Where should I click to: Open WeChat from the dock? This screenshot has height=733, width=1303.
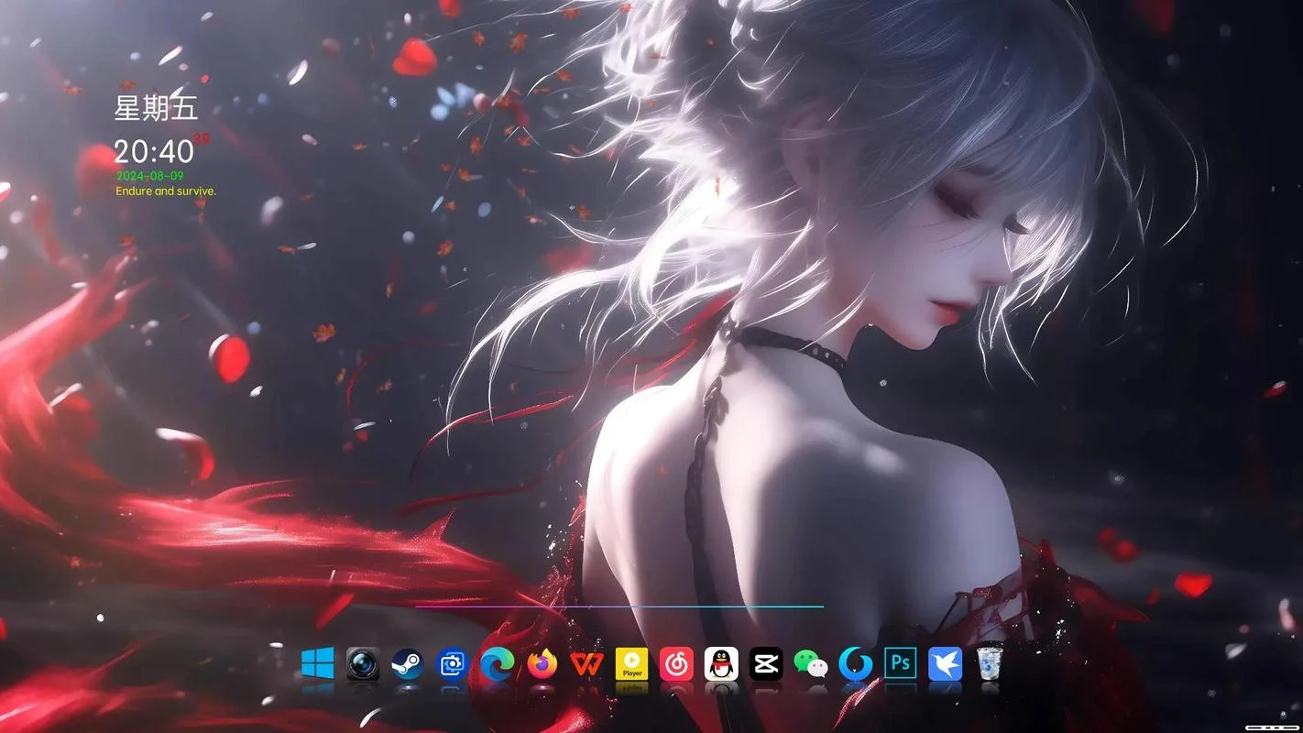pos(811,663)
